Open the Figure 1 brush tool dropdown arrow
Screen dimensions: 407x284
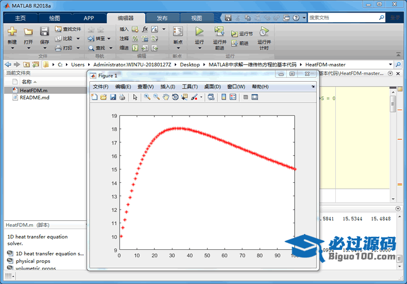(201, 97)
